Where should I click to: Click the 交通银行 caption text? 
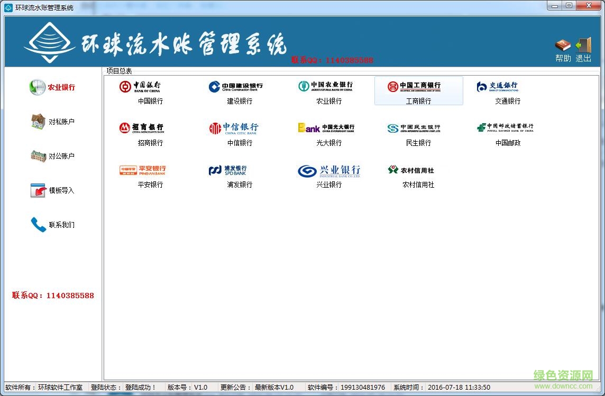(x=508, y=101)
